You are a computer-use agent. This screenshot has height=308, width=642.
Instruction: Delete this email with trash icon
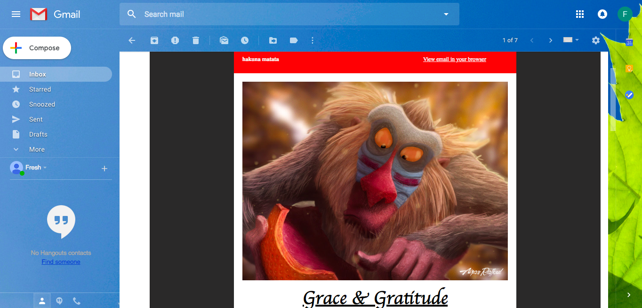(196, 40)
